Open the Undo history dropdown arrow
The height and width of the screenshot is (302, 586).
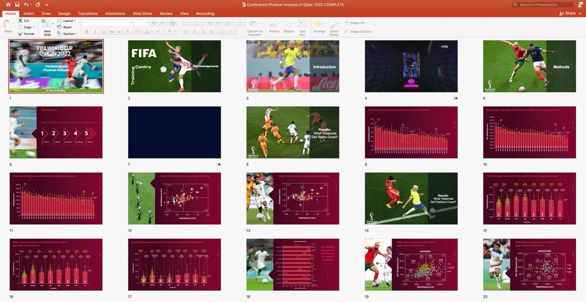coord(32,4)
